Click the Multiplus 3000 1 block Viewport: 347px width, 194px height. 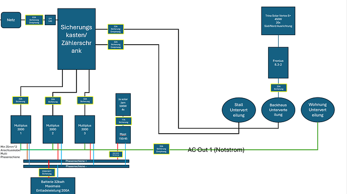click(21, 129)
